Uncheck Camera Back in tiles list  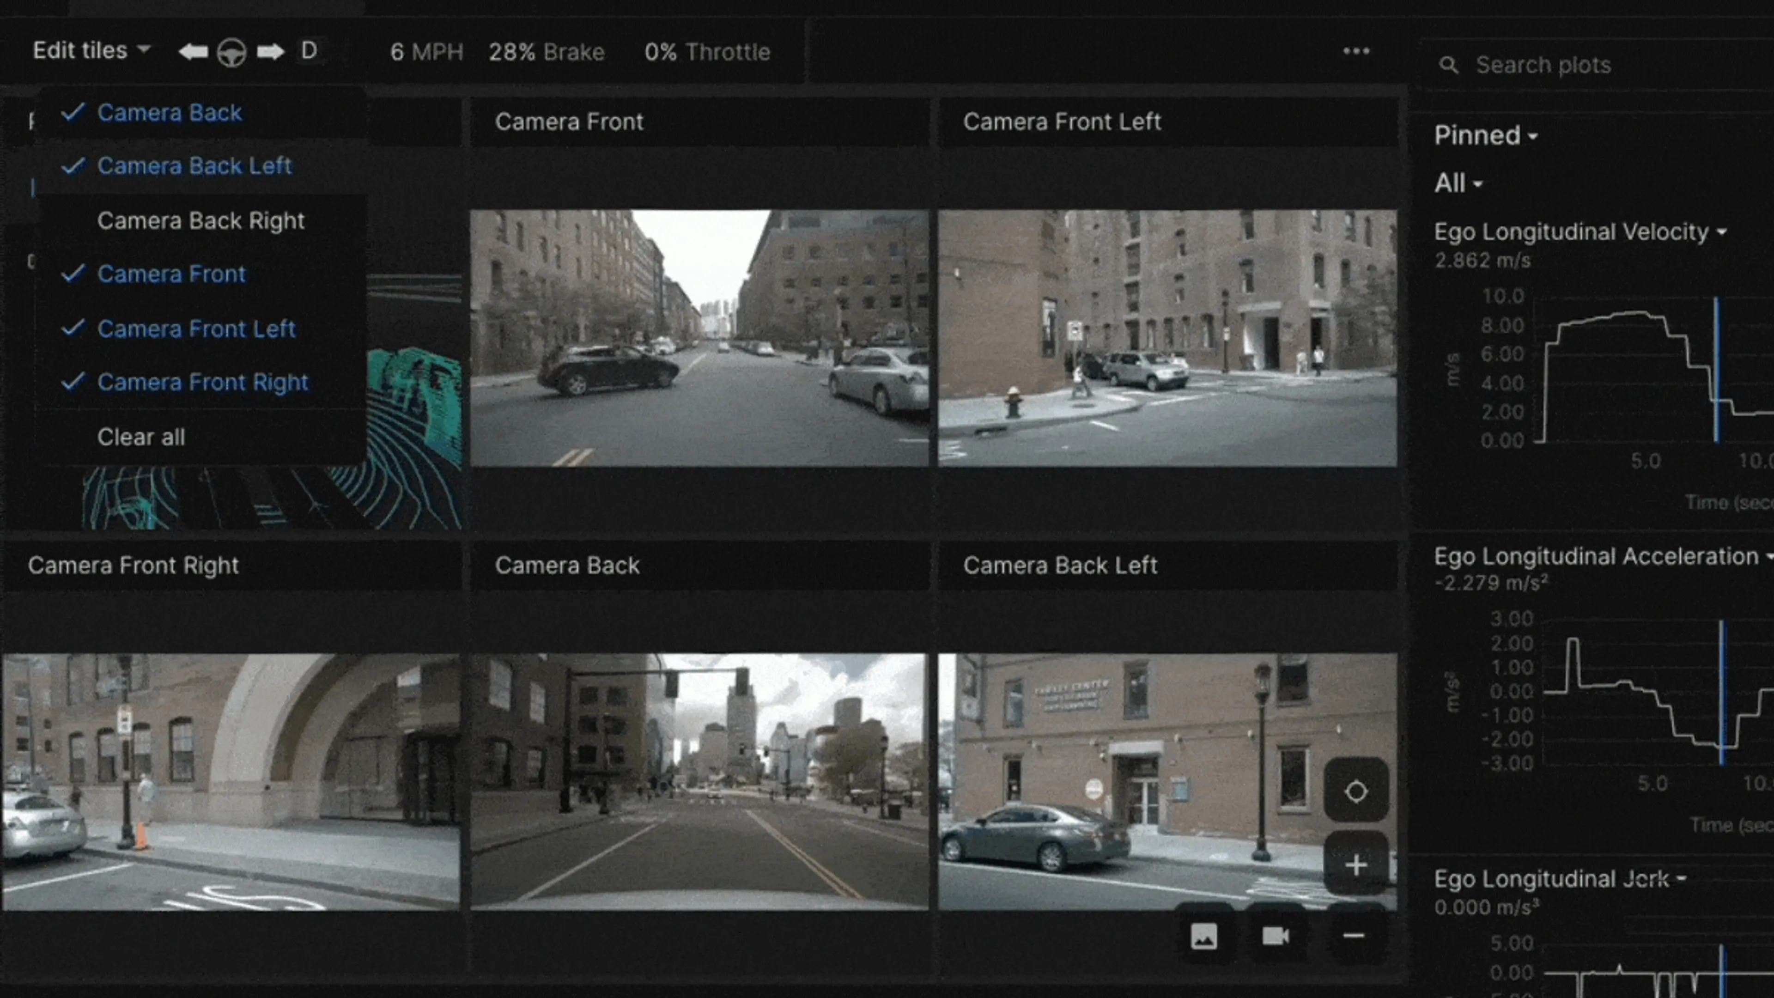tap(169, 113)
